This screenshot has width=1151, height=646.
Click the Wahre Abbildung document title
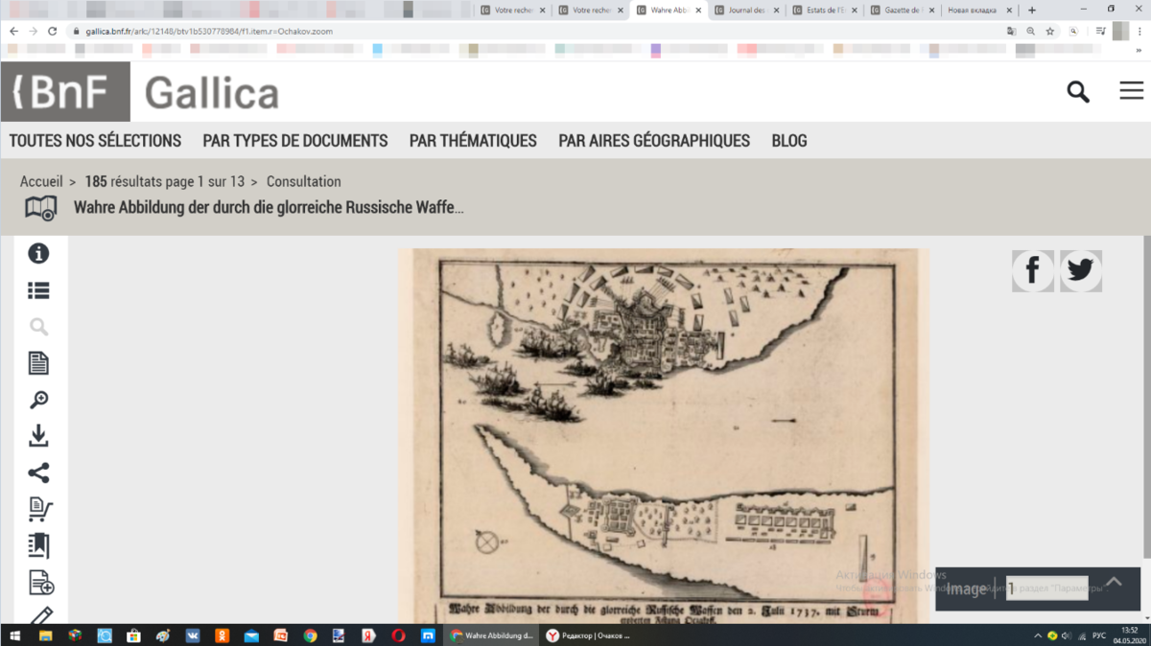pos(269,207)
